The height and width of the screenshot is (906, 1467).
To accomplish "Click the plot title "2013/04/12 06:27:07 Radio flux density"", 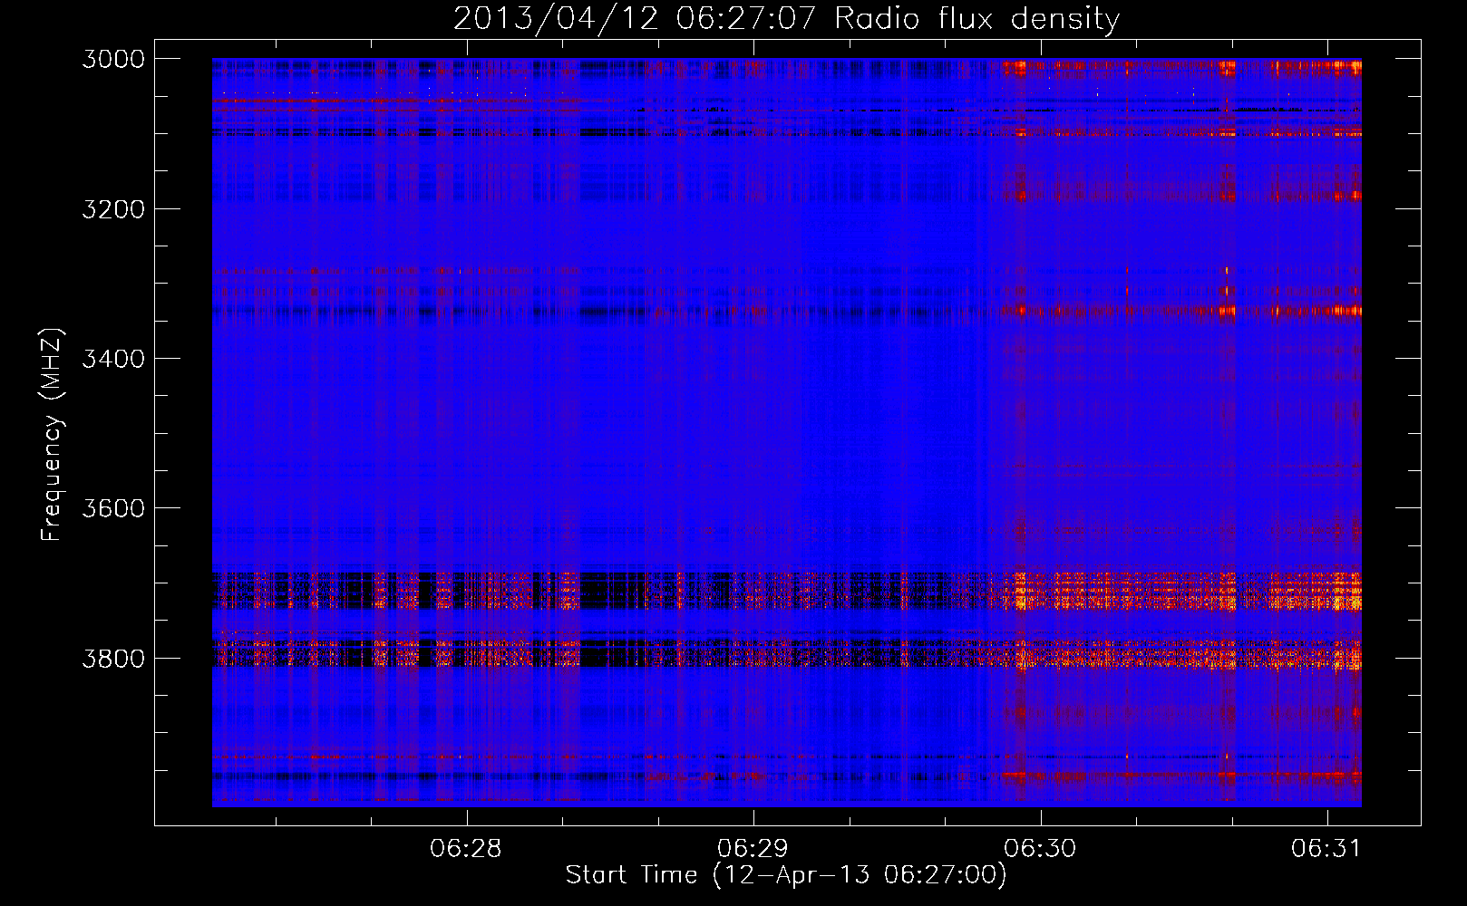I will point(786,18).
